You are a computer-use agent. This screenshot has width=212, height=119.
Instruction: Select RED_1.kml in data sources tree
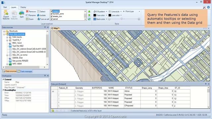[x=17, y=43]
